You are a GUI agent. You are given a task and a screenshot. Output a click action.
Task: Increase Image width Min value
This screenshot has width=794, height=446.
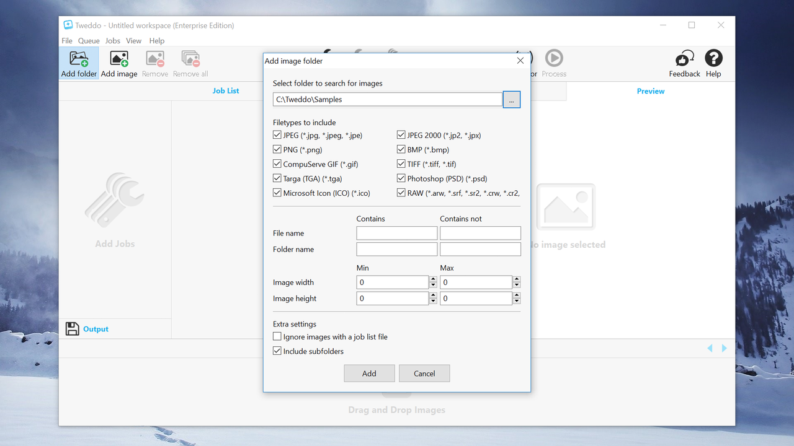[433, 279]
